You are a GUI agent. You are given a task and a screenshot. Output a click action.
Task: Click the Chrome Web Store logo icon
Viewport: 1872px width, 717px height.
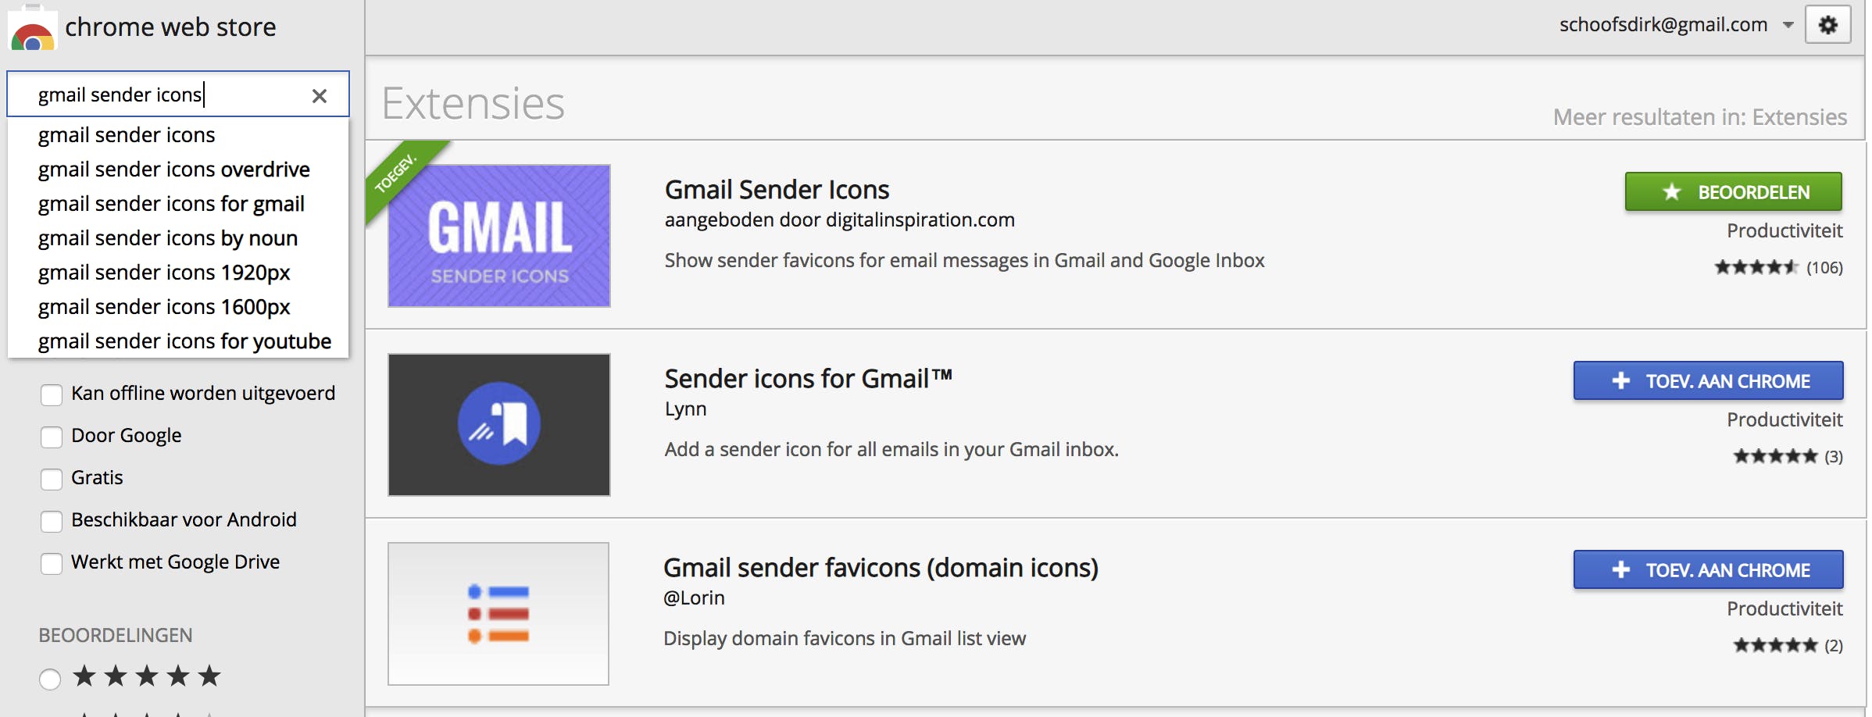click(x=33, y=31)
